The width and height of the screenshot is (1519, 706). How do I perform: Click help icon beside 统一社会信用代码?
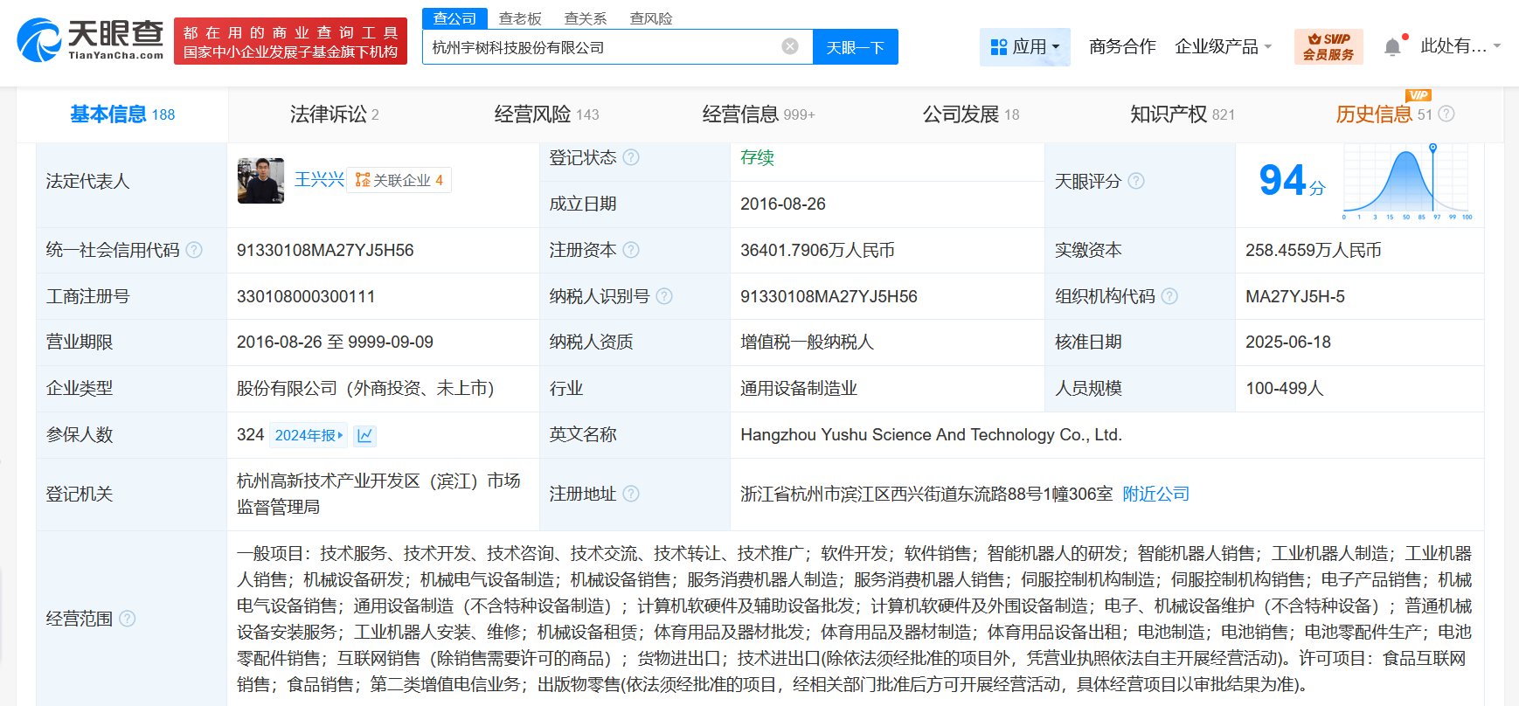click(x=194, y=250)
